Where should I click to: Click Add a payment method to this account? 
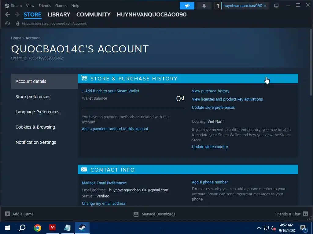pos(115,129)
